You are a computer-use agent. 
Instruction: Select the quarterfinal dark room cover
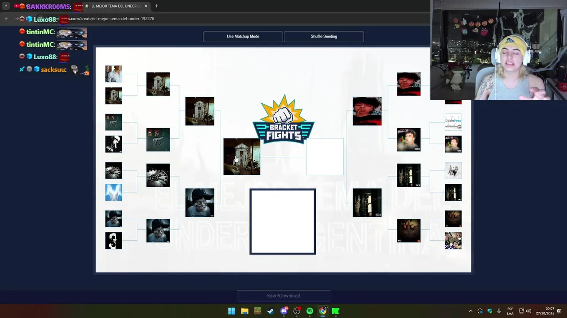409,175
